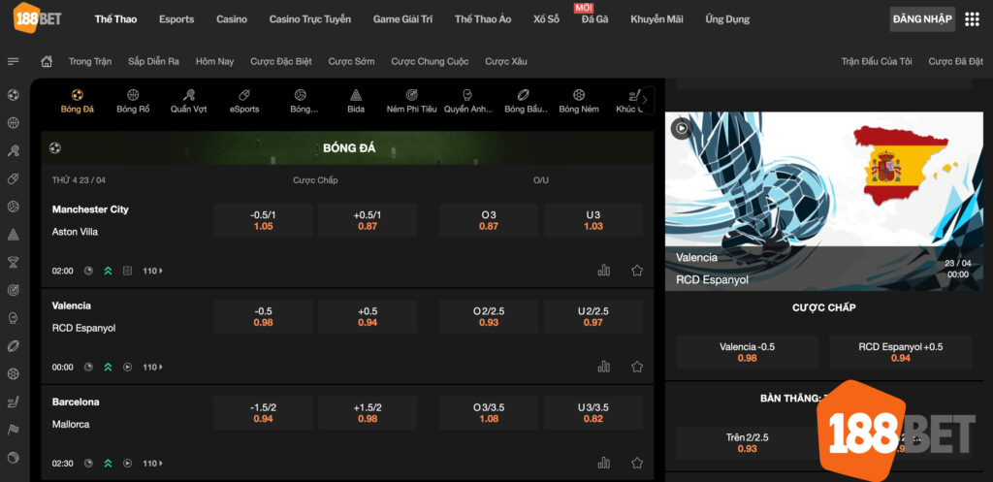The image size is (993, 482).
Task: Open statistics icon for Barcelona match
Action: [604, 463]
